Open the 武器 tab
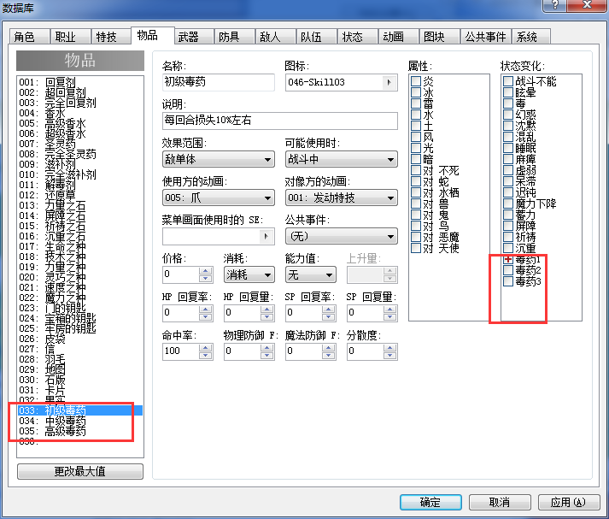This screenshot has width=609, height=519. [193, 37]
